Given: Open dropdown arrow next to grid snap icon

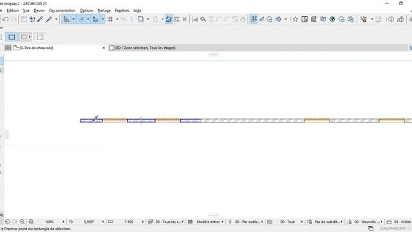Looking at the screenshot, I should (x=117, y=19).
